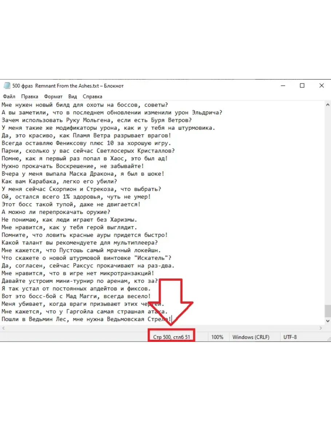Open the Вид menu
The image size is (331, 421).
coord(72,97)
